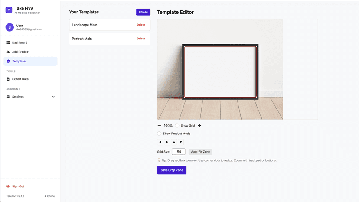Click the user avatar circle
This screenshot has width=359, height=202.
10,27
